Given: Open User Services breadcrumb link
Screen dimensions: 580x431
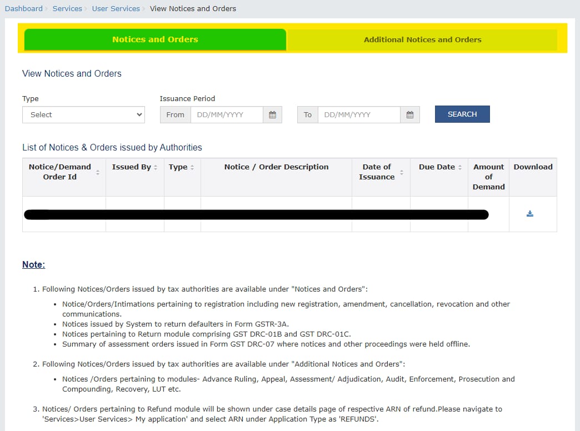Looking at the screenshot, I should (116, 8).
